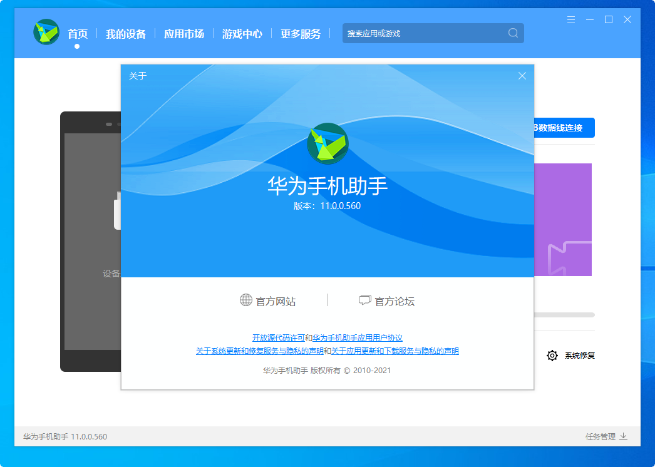The image size is (655, 467).
Task: Go to 游戏中心 tab
Action: coord(242,34)
